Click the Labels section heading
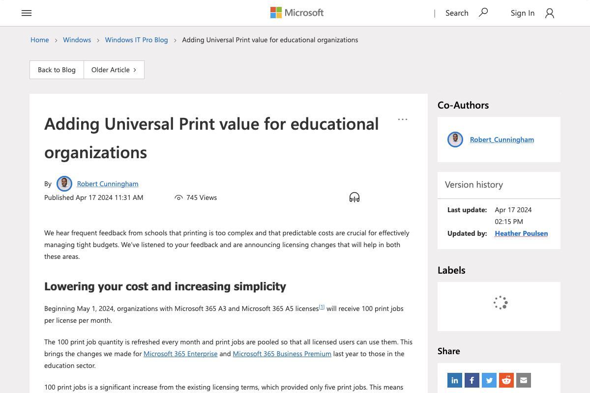The image size is (590, 393). (x=451, y=270)
